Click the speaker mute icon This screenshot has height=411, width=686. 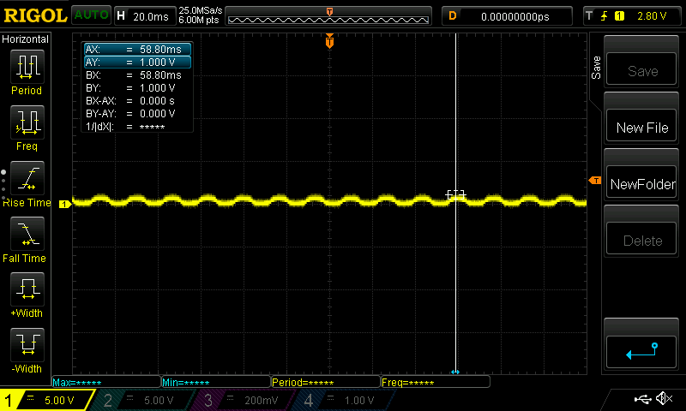click(x=663, y=399)
